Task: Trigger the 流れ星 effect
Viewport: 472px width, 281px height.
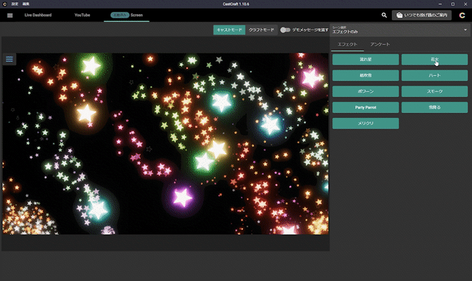Action: pos(366,60)
